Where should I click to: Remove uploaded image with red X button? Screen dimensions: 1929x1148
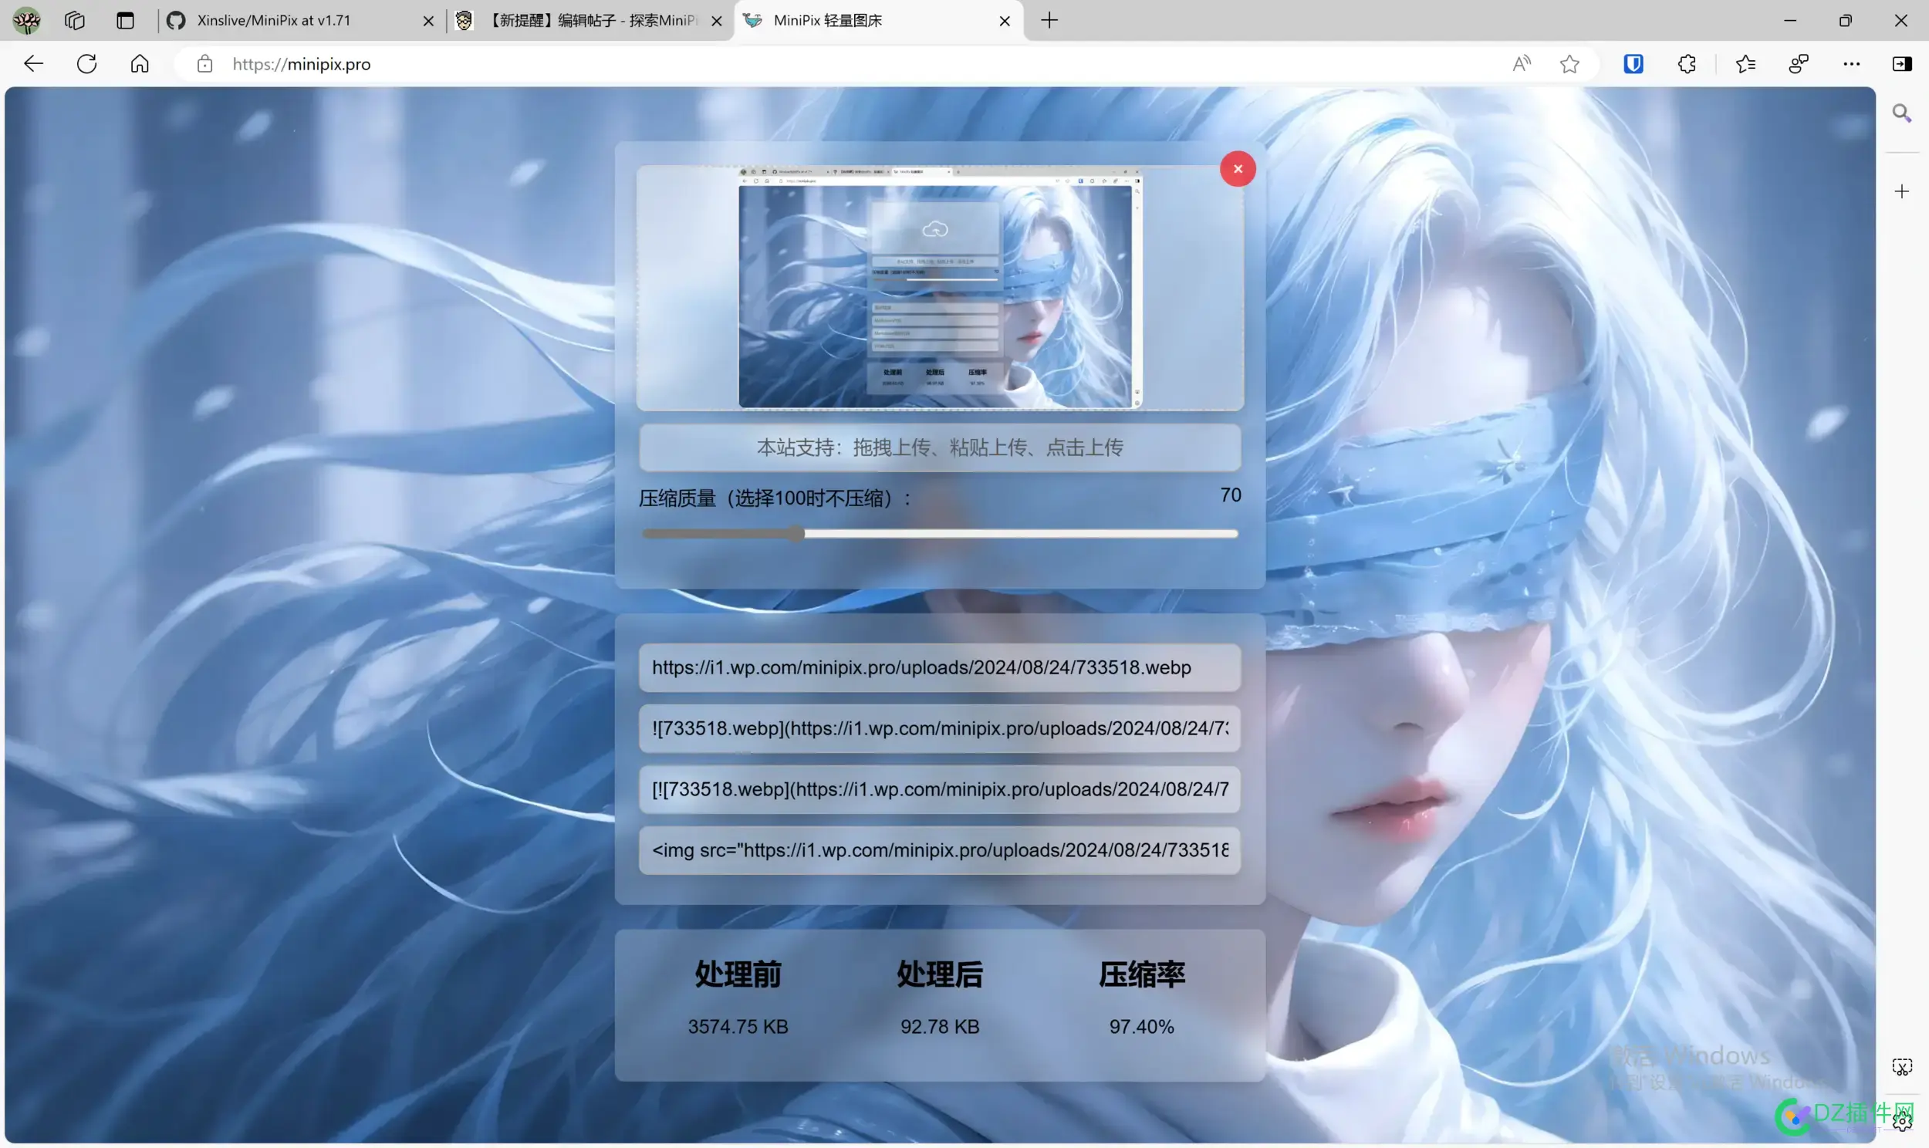pos(1238,169)
